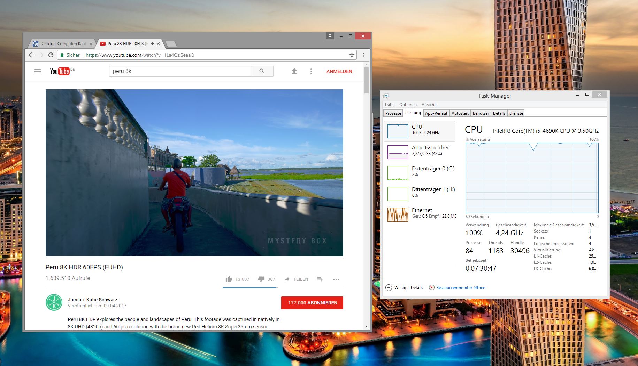Click the Handles count 30496
Screen dimensions: 638x366
click(x=520, y=251)
